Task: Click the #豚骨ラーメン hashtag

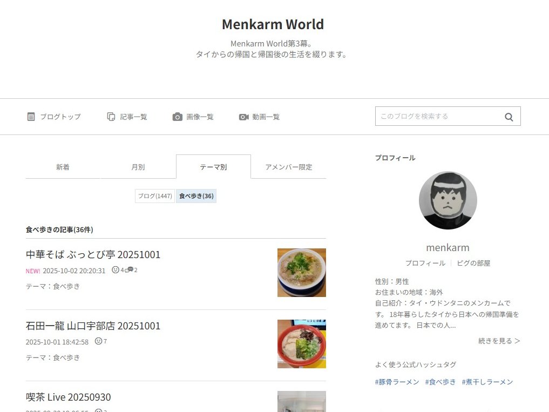Action: click(397, 382)
